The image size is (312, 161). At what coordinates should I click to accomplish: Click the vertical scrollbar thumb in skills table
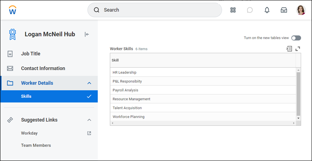pos(298,94)
